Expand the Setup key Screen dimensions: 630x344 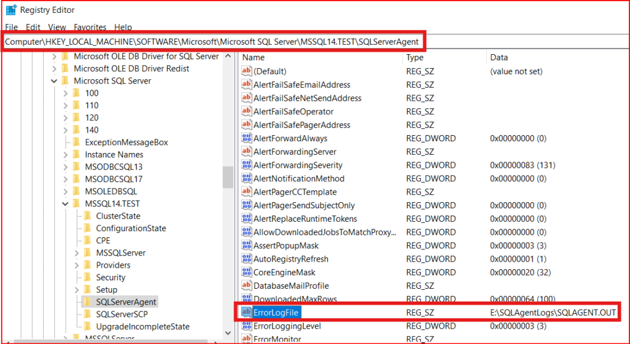[76, 290]
